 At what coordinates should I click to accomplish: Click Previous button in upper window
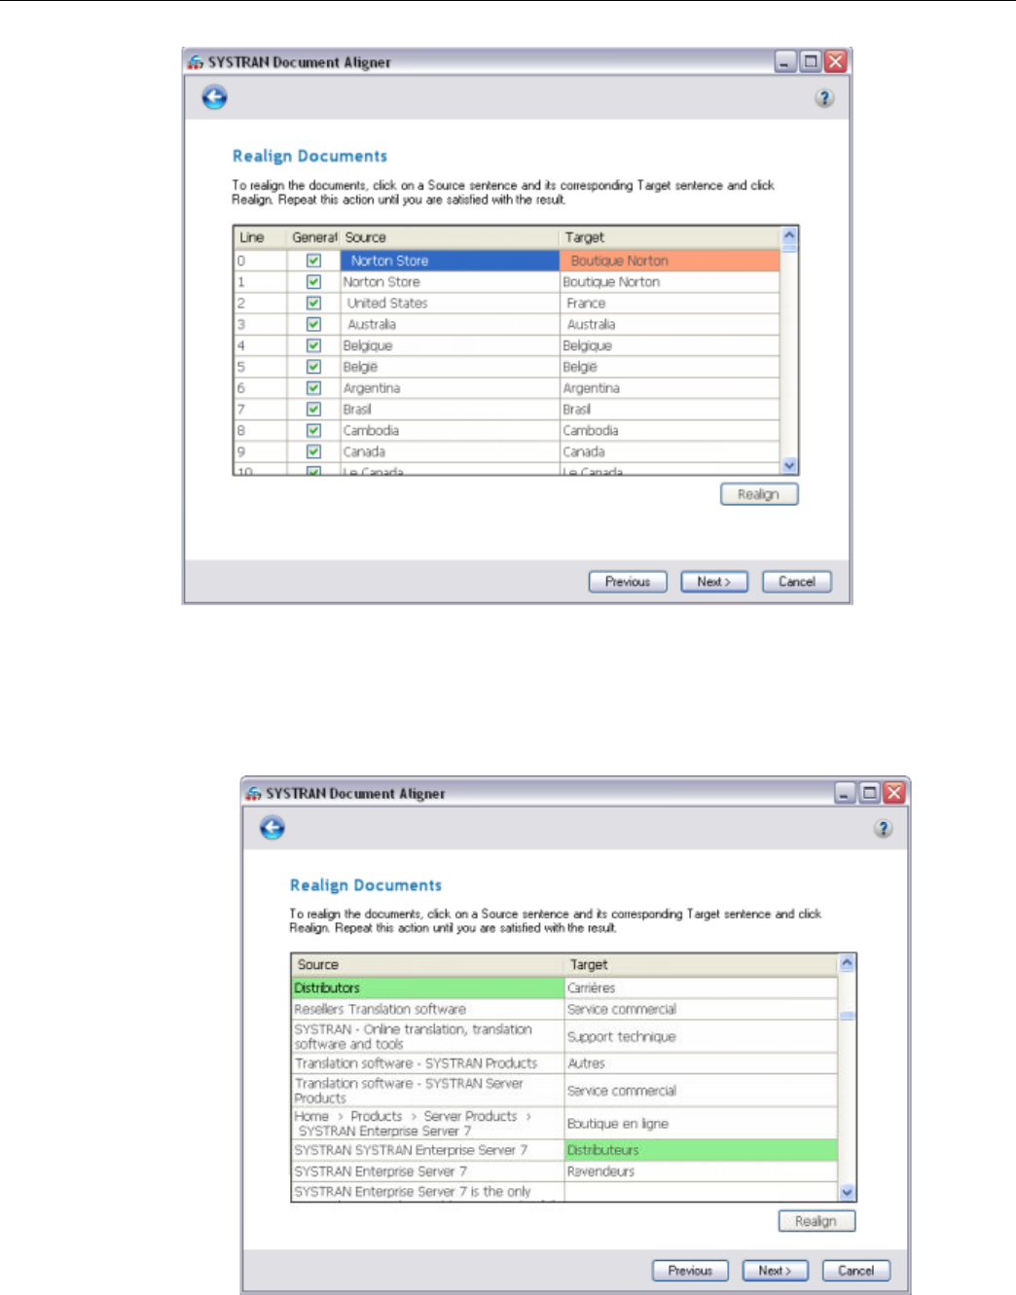coord(628,582)
